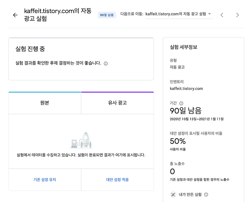Screen dimensions: 246x202
Task: Click the dropdown arrow next to experiment selector
Action: [210, 14]
